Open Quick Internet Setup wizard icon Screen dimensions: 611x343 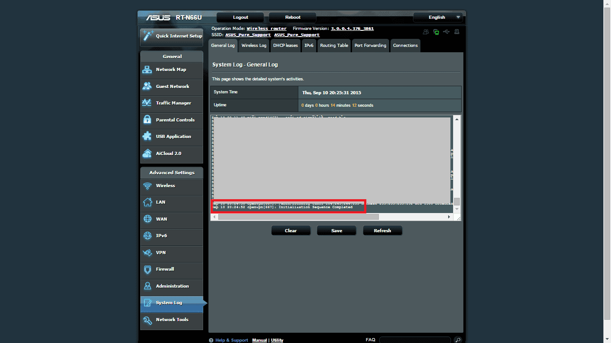148,36
